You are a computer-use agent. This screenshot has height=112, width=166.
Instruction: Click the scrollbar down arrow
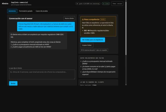(126, 85)
